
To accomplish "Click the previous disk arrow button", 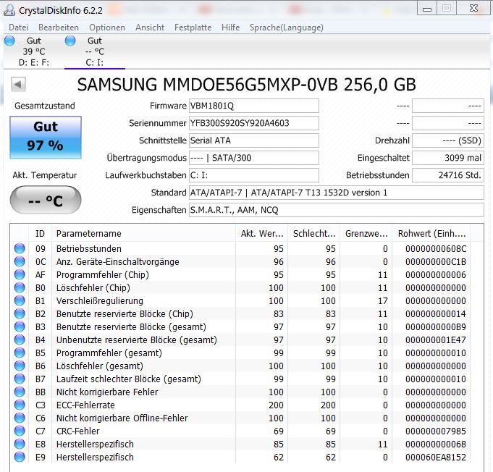I will coord(18,84).
